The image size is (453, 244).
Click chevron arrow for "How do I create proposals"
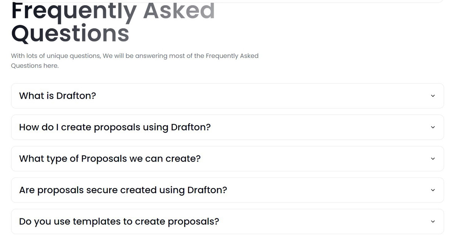tap(433, 127)
